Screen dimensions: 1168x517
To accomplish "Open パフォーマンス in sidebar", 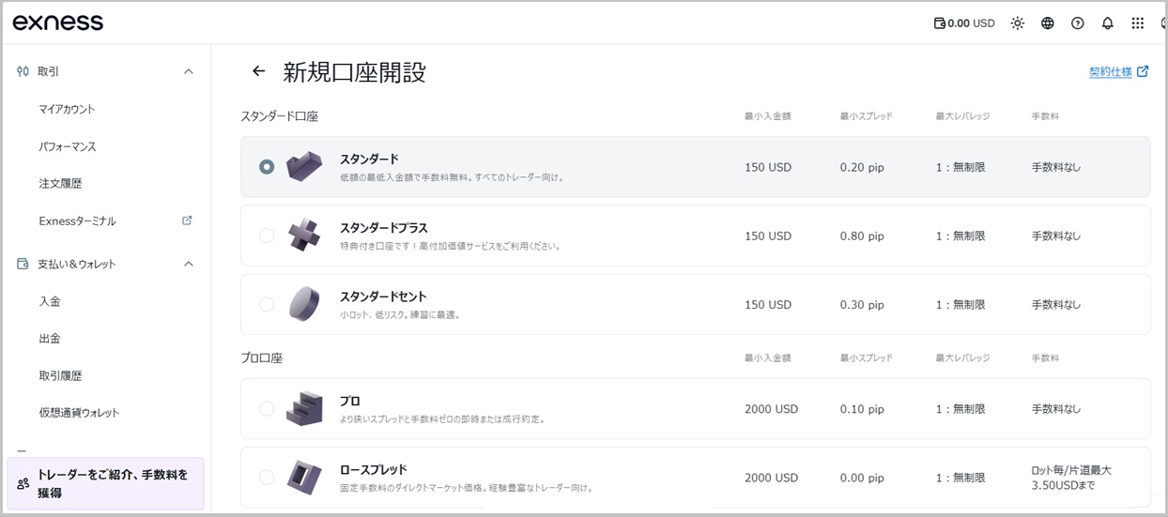I will coord(68,146).
